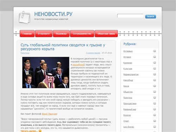Go to the Подписка menu tab
The height and width of the screenshot is (132, 176).
tap(61, 34)
